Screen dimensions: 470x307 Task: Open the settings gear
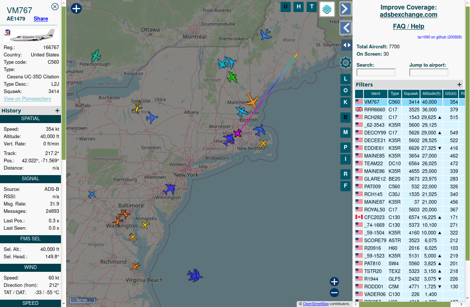click(x=346, y=63)
